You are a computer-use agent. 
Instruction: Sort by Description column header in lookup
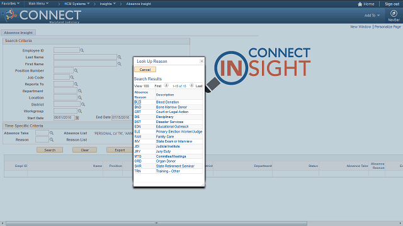[165, 95]
